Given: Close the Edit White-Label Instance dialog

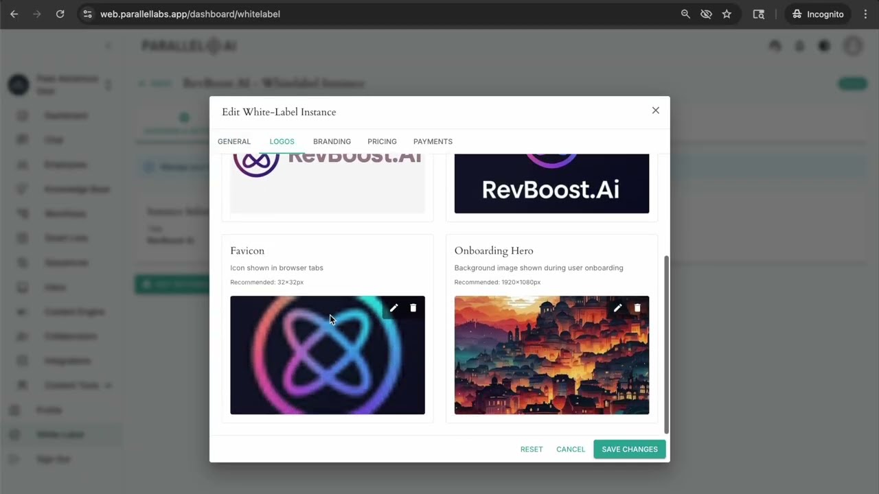Looking at the screenshot, I should pyautogui.click(x=656, y=110).
